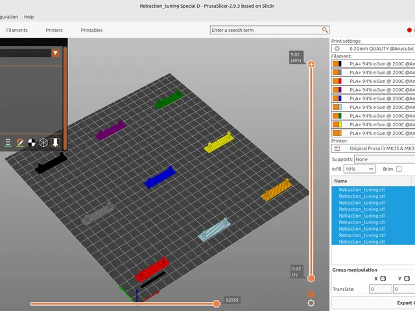The width and height of the screenshot is (415, 311).
Task: Open the Infill 10% dropdown
Action: point(359,169)
